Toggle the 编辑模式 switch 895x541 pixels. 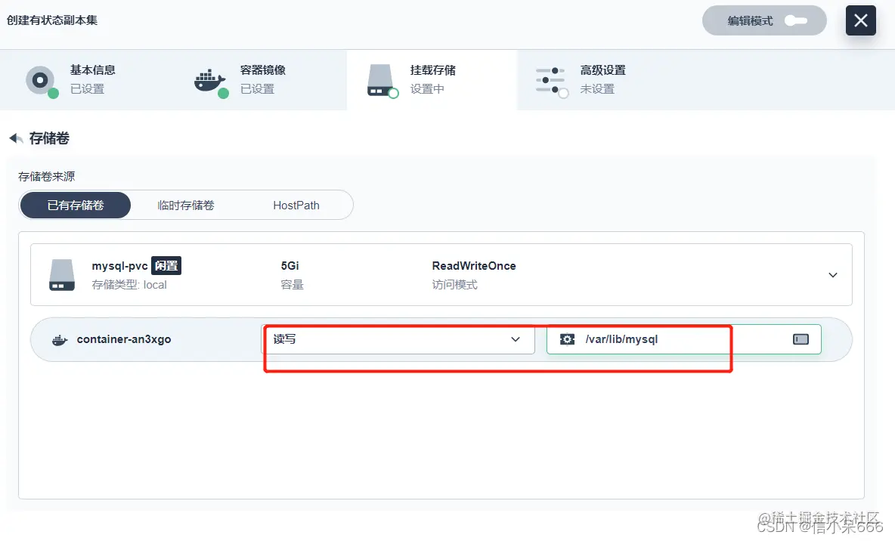pyautogui.click(x=796, y=20)
